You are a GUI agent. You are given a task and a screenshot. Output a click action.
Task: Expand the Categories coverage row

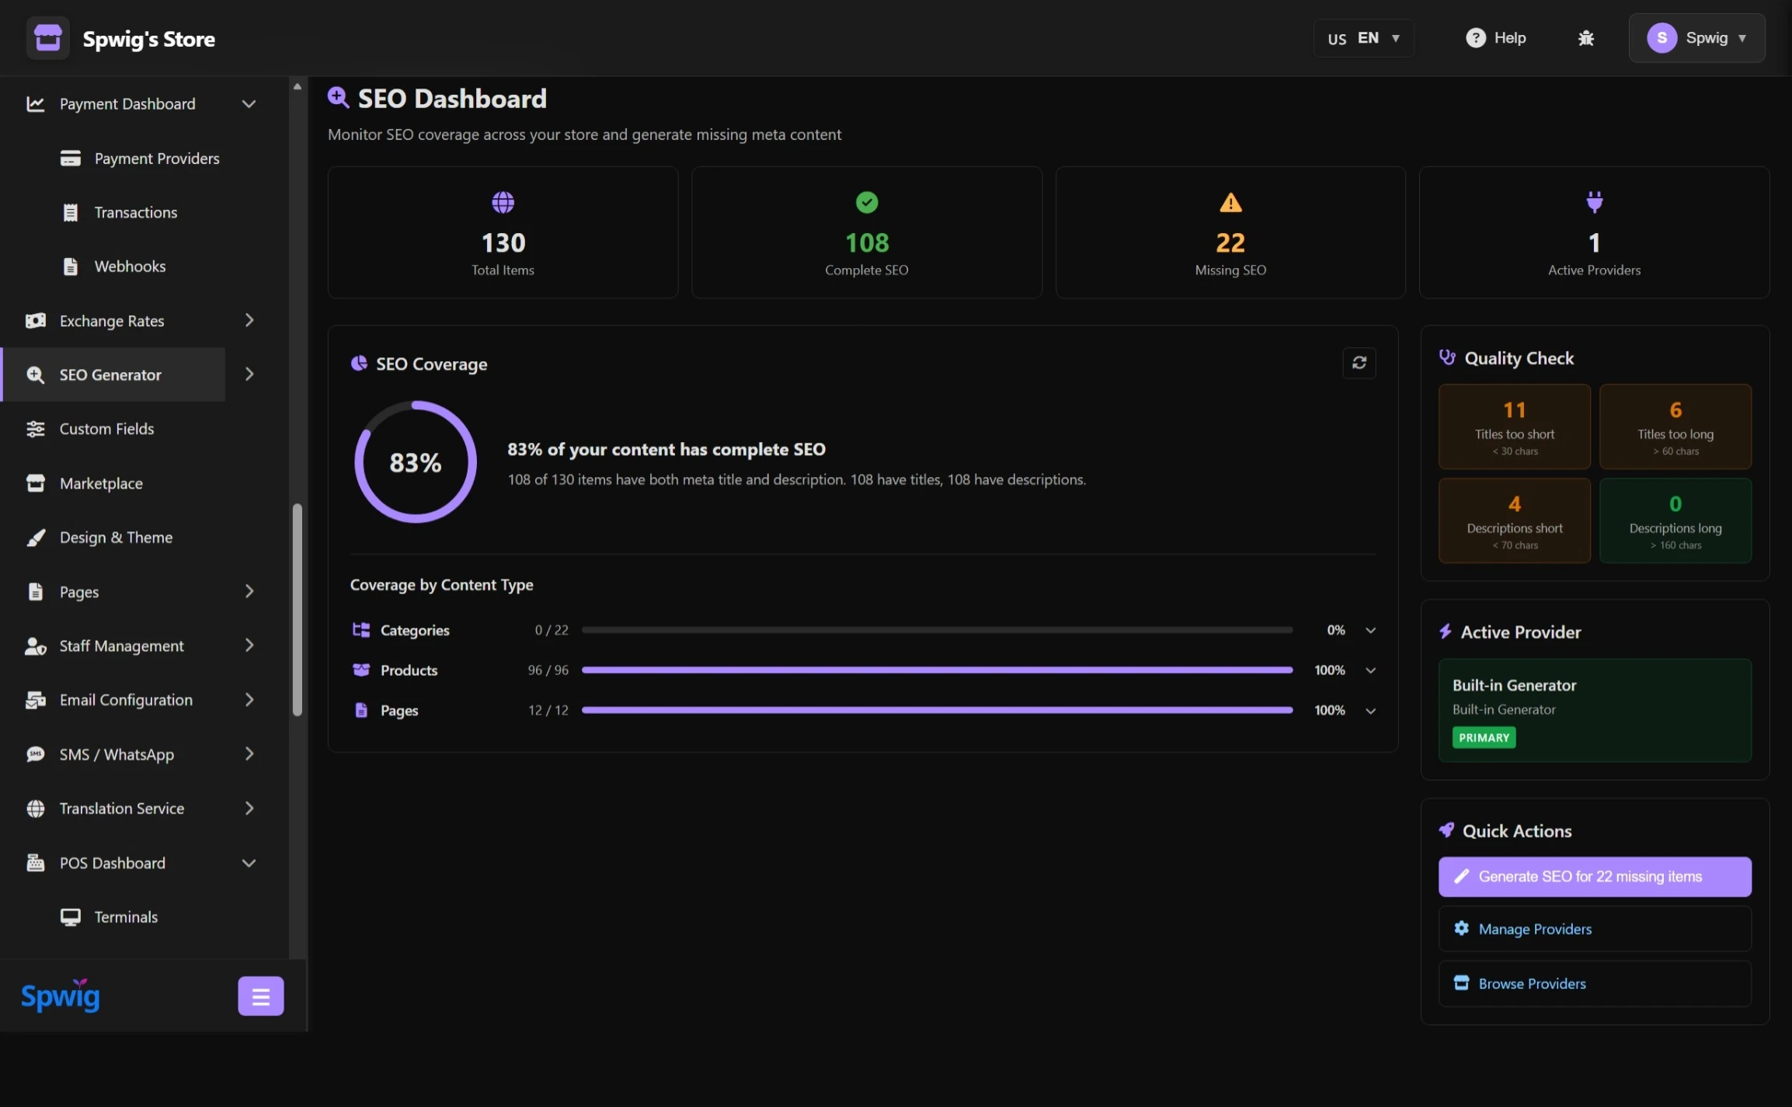point(1371,630)
